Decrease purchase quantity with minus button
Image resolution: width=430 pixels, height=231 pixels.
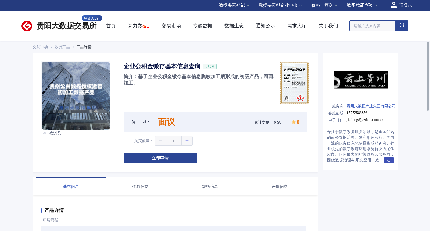click(160, 141)
